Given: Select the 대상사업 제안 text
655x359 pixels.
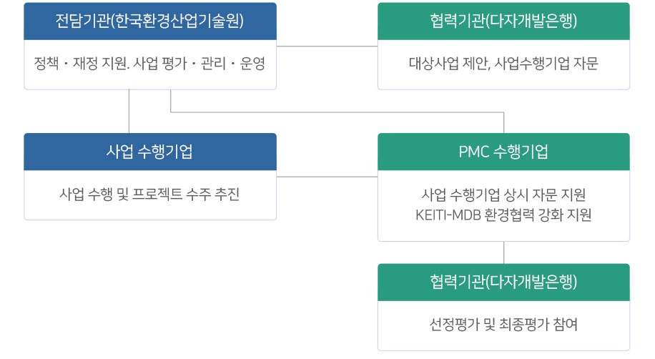Looking at the screenshot, I should pos(448,64).
